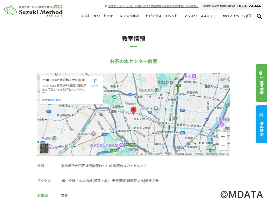267x200 pixels.
Task: Click the アクセス row label
Action: (x=44, y=181)
